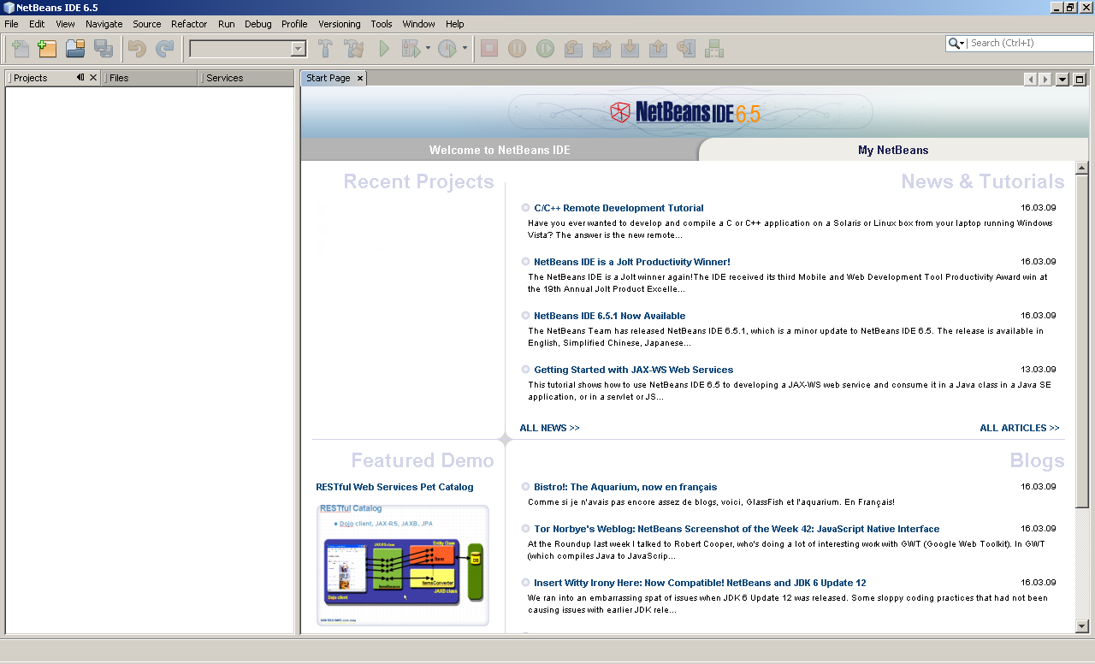Screen dimensions: 1095x664
Task: Click the Debug Main Project toolbar icon
Action: coord(411,49)
